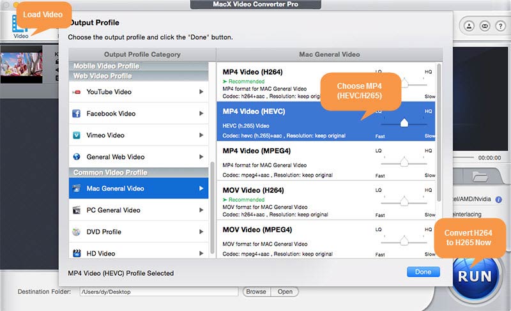Click the YouTube icon in the category list
Image resolution: width=511 pixels, height=311 pixels.
pos(77,92)
